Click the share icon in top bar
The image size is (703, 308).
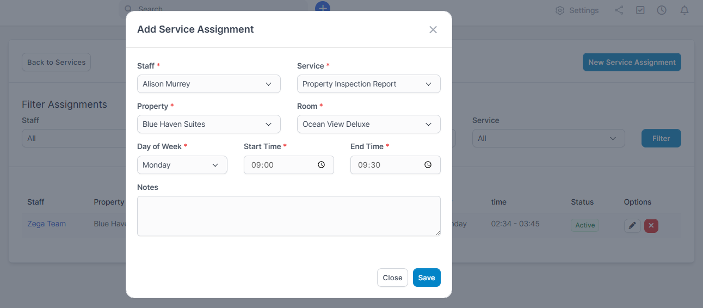(x=619, y=10)
